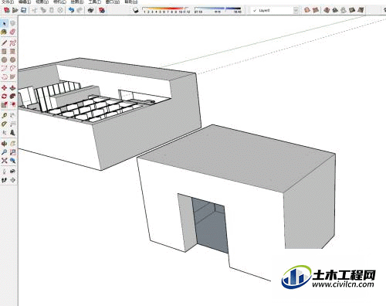Activate the Orbit tool
Screen dimensions: 386x306
(x=4, y=144)
